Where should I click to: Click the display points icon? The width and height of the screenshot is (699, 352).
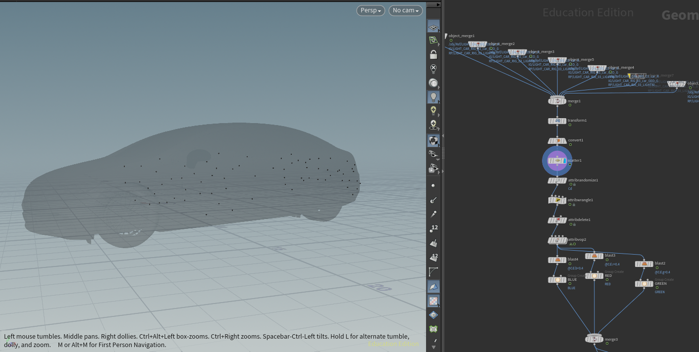(433, 185)
